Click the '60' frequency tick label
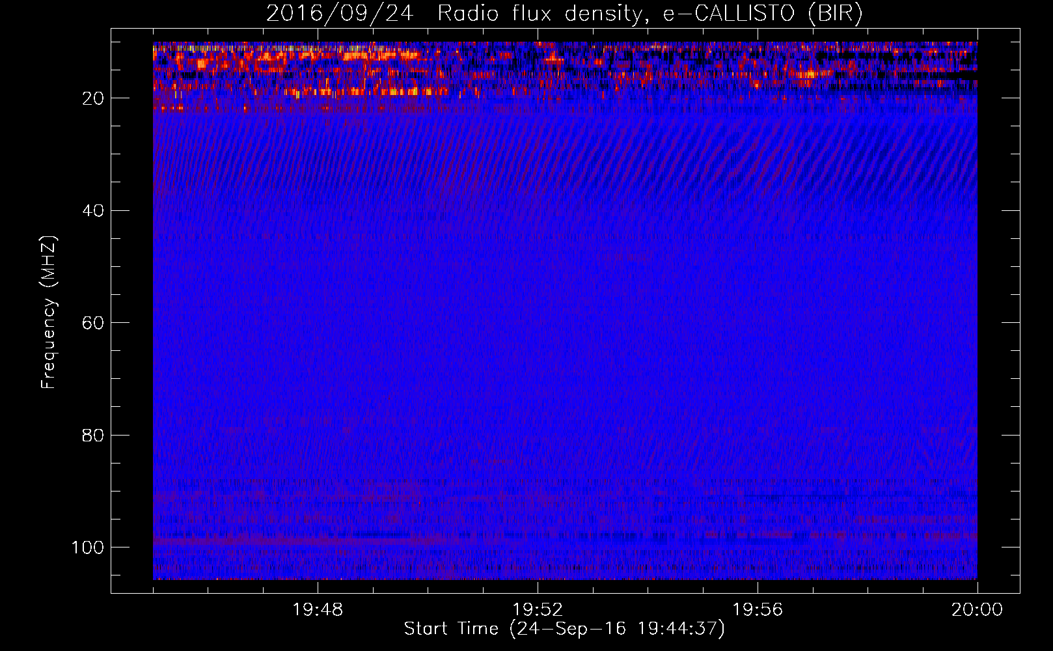The height and width of the screenshot is (651, 1053). 94,323
